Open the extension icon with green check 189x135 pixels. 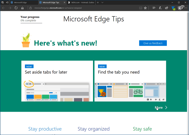point(173,8)
